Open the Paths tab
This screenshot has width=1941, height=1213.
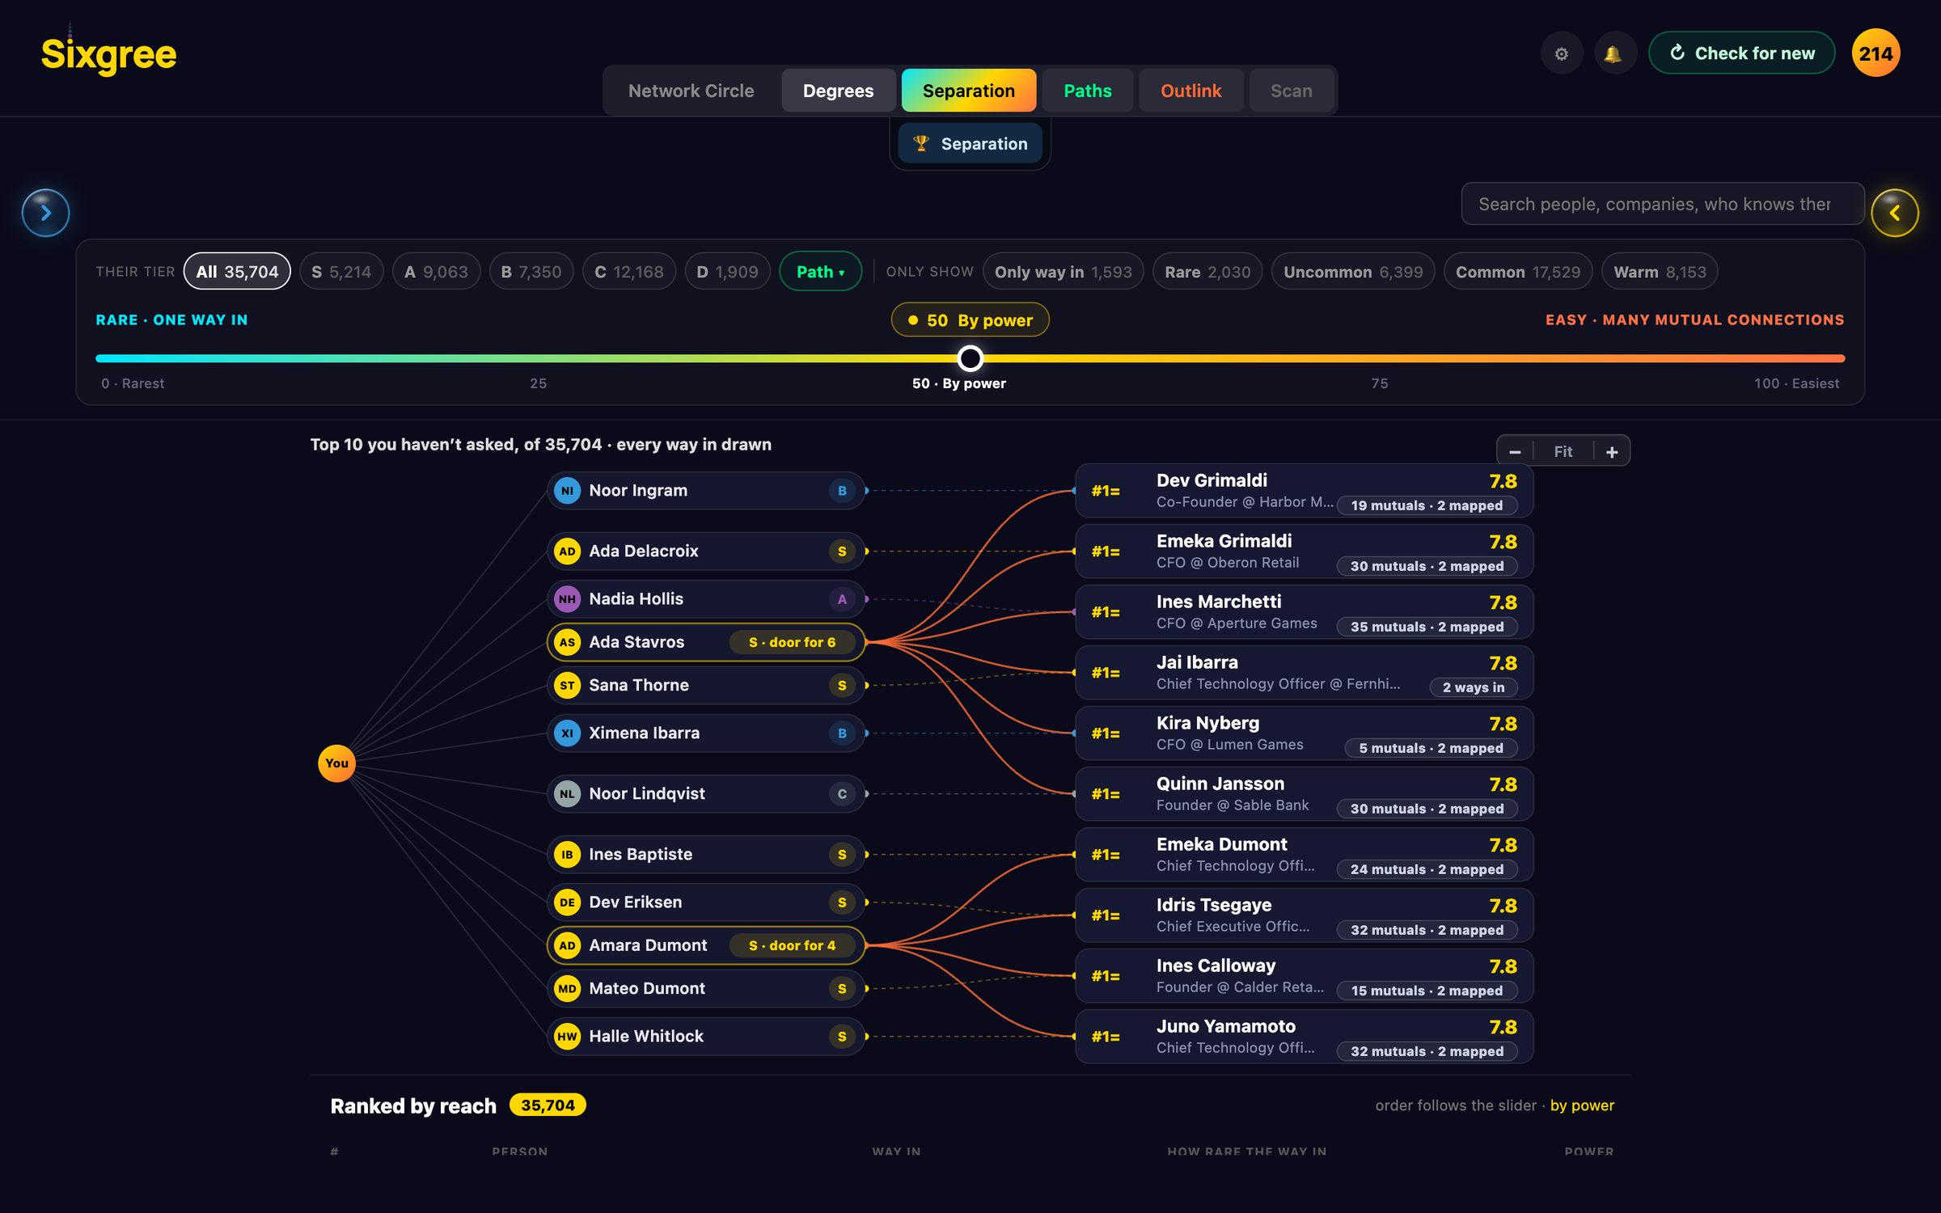tap(1087, 91)
